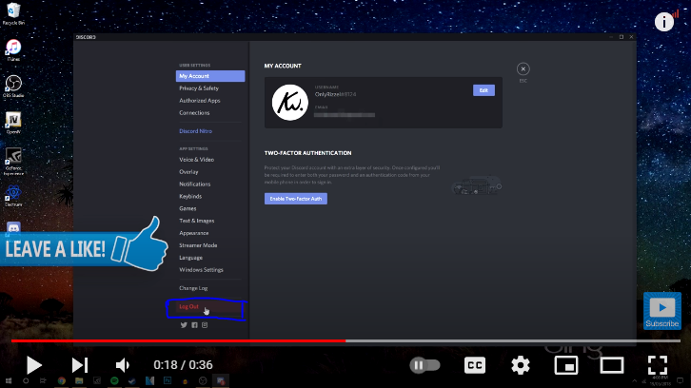The height and width of the screenshot is (388, 691).
Task: Open Task View on the taskbar
Action: [x=43, y=381]
